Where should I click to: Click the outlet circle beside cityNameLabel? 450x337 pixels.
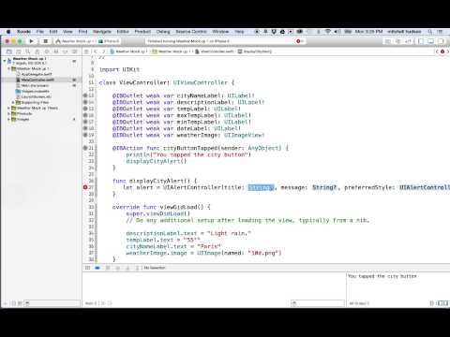(x=85, y=95)
